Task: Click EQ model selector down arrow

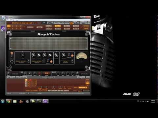Action: [44, 62]
